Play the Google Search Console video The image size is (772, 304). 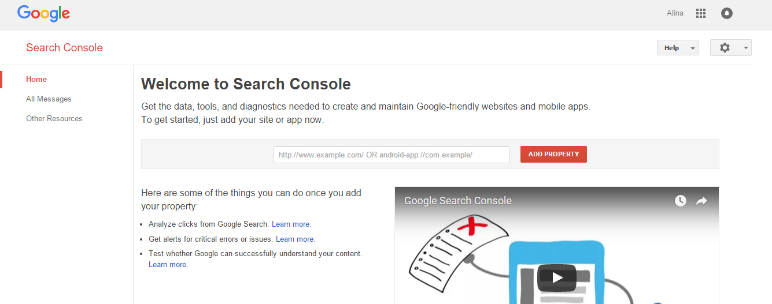click(x=557, y=277)
